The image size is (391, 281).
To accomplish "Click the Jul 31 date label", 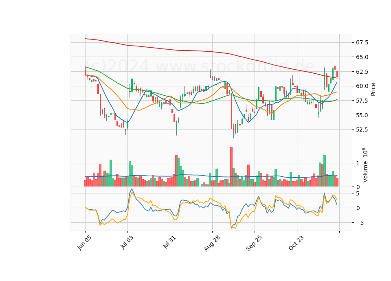I will (x=169, y=242).
